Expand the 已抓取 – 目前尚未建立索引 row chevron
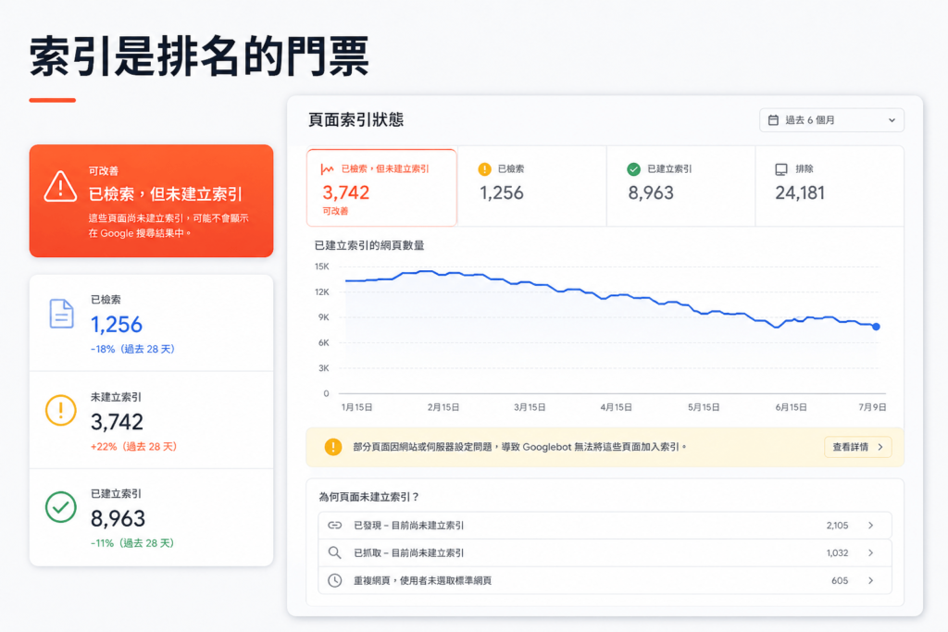The image size is (948, 632). pos(870,552)
